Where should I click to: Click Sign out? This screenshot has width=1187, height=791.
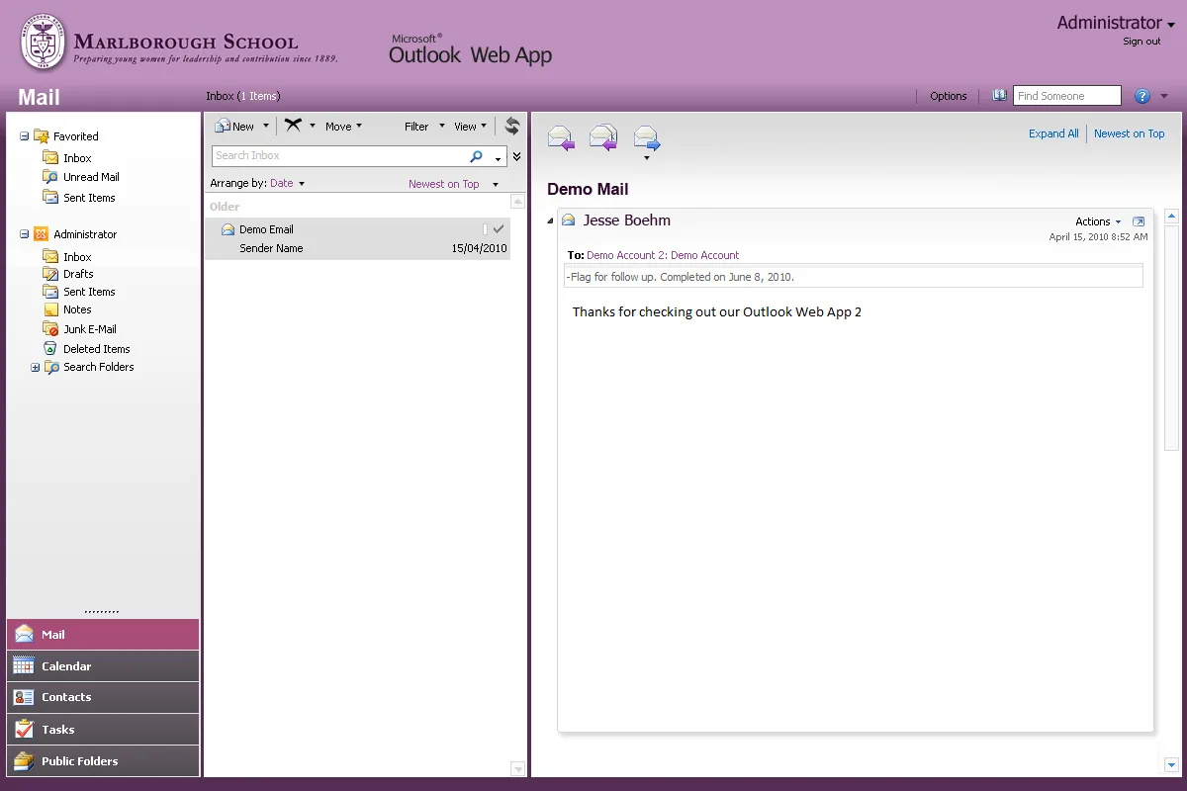[1141, 42]
